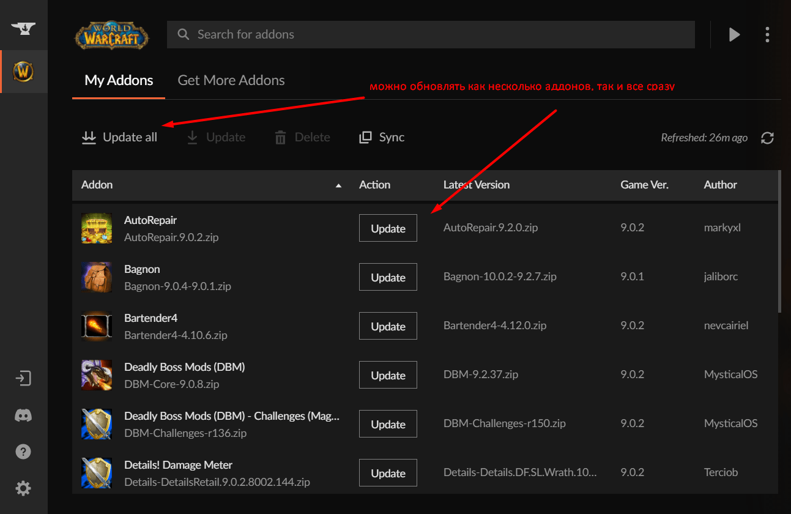Image resolution: width=791 pixels, height=514 pixels.
Task: Click the addon list vertical scrollbar
Action: point(780,245)
